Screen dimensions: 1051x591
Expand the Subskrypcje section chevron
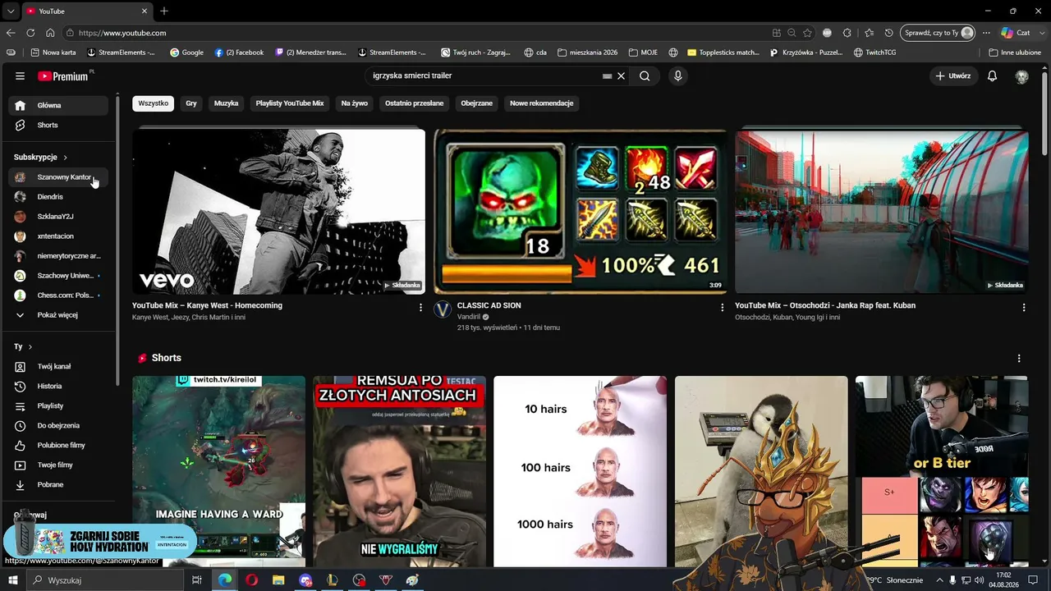65,157
